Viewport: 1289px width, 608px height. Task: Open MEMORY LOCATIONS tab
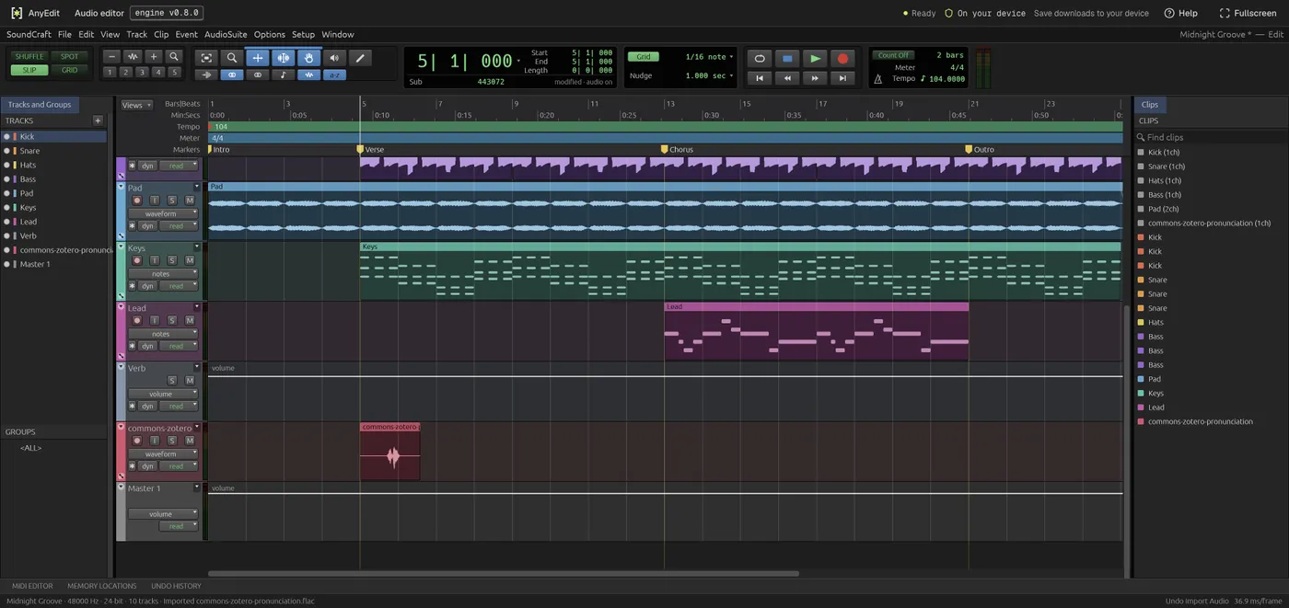pos(101,586)
